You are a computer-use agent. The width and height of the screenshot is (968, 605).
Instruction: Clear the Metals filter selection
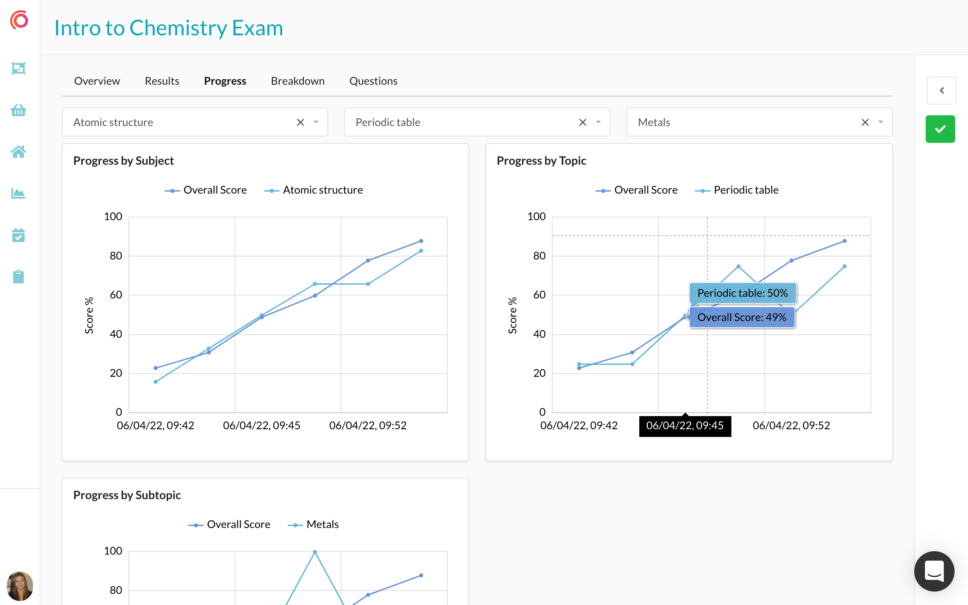tap(865, 122)
